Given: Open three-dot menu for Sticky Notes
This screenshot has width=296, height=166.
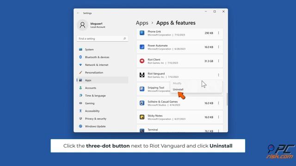Looking at the screenshot, I should coord(218,117).
